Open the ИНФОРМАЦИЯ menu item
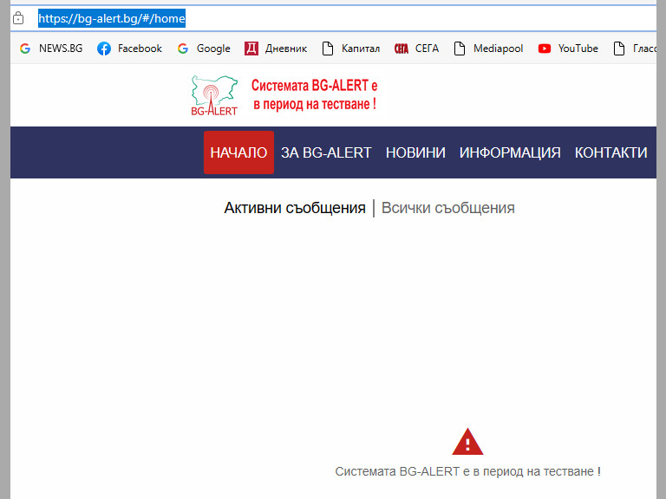This screenshot has height=499, width=666. pos(510,152)
